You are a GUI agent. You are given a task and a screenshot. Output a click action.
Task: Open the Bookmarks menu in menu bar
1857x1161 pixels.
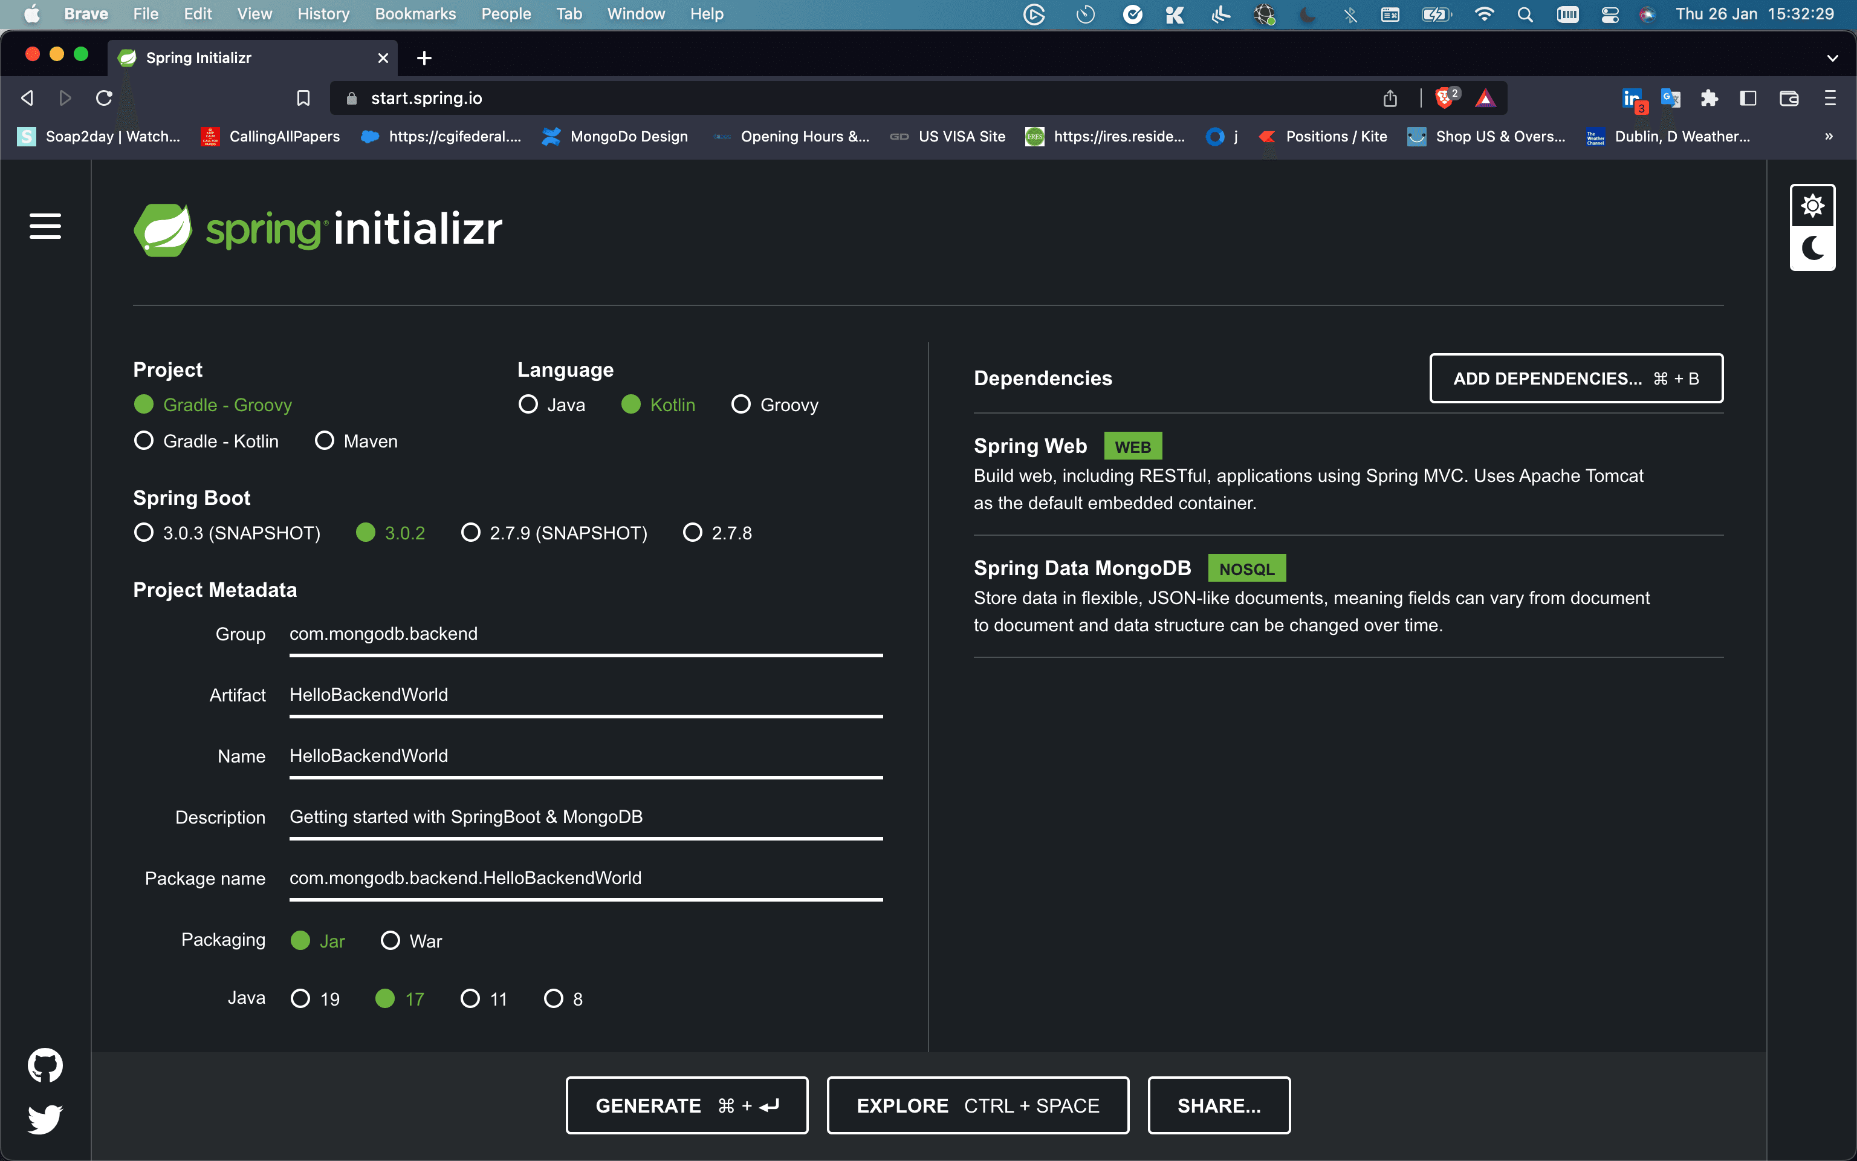[x=415, y=14]
